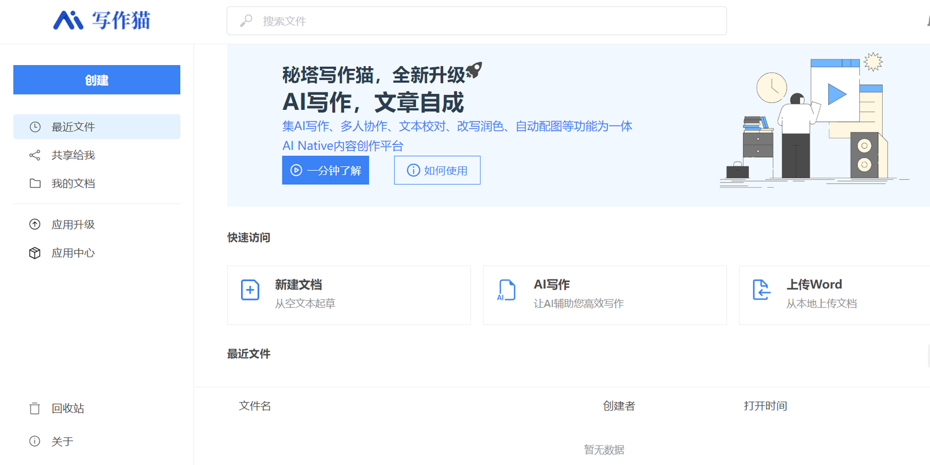Click the 写作猫 logo icon
Screen dimensions: 930x465
tap(68, 20)
